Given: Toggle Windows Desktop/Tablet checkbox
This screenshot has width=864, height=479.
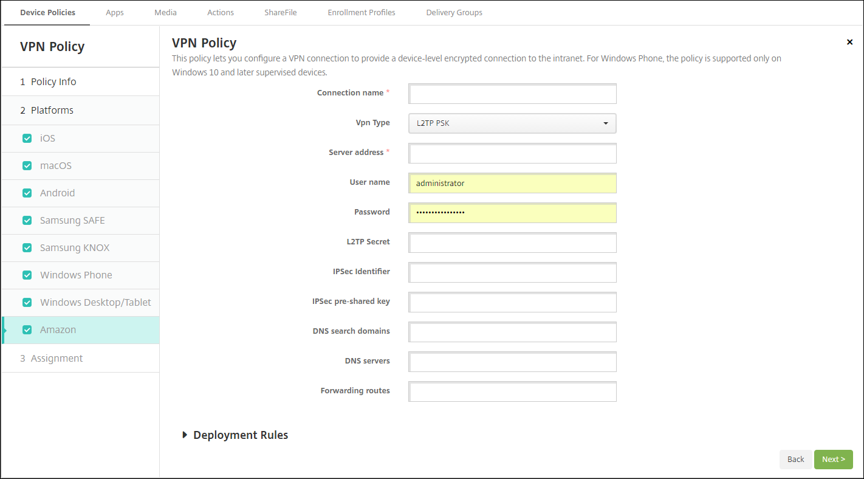Looking at the screenshot, I should 27,303.
